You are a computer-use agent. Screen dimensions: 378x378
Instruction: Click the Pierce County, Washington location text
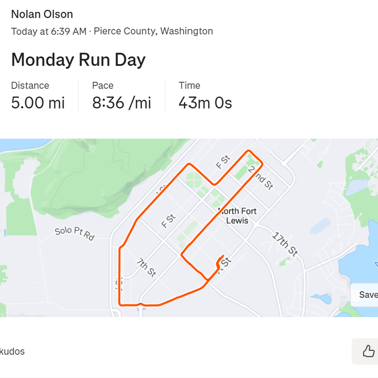153,31
